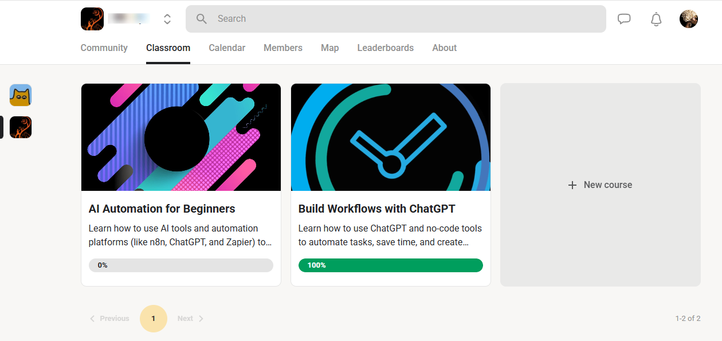Switch to the cat-icon community in sidebar
722x341 pixels.
[21, 95]
